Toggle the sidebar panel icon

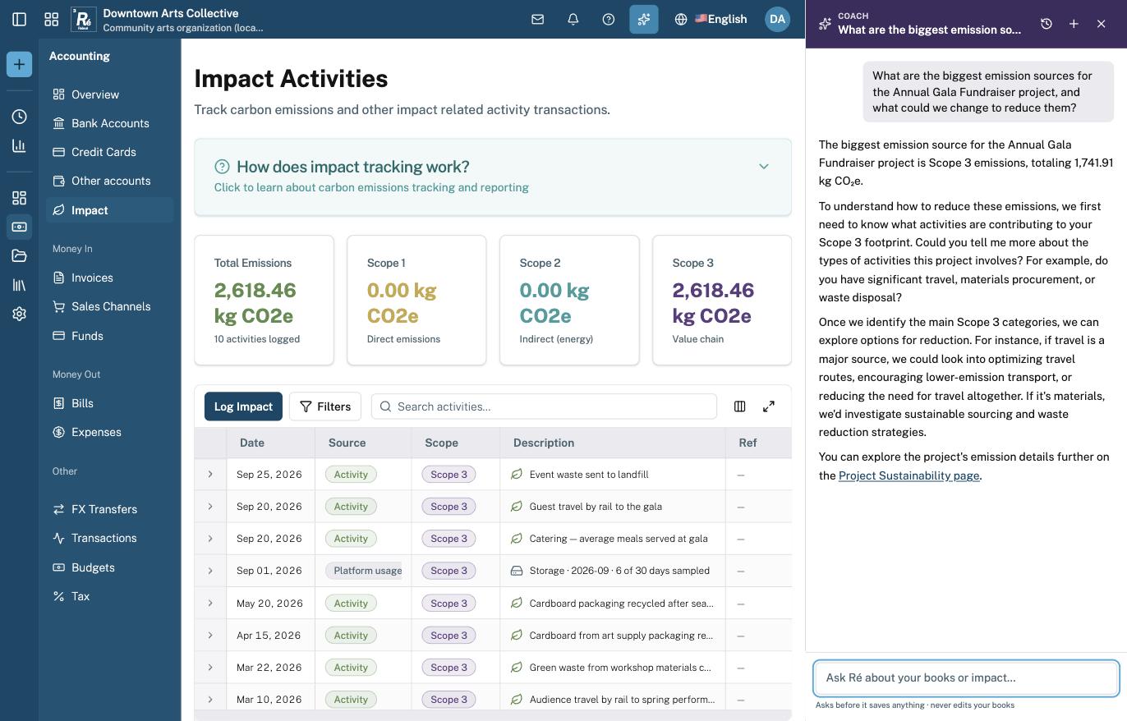click(x=20, y=19)
